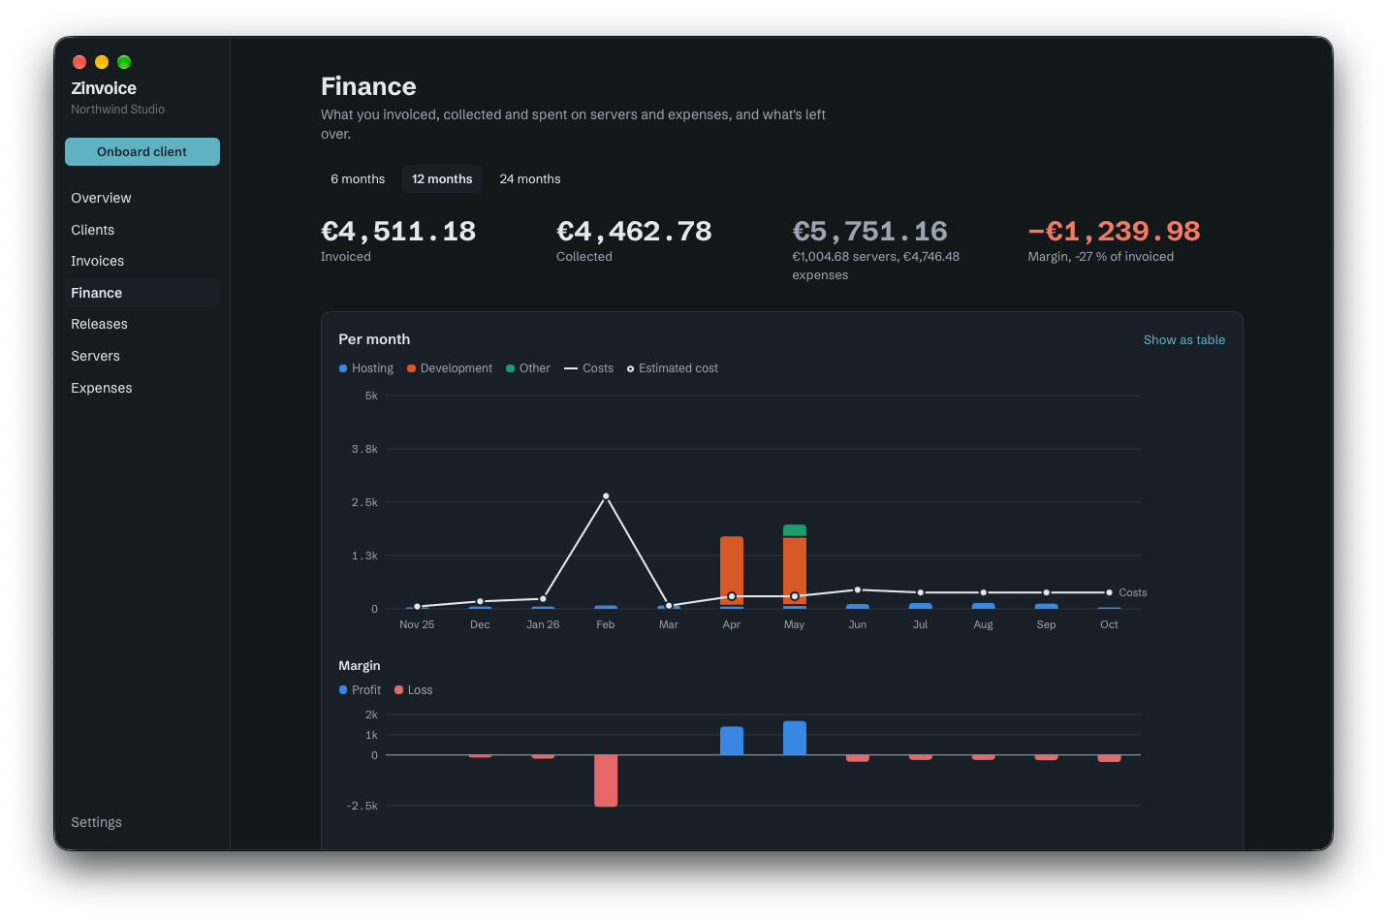Switch range to 24 months
This screenshot has width=1387, height=922.
coord(530,179)
